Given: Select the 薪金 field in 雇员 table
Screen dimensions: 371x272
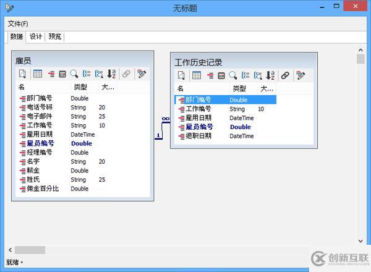Looking at the screenshot, I should point(33,170).
